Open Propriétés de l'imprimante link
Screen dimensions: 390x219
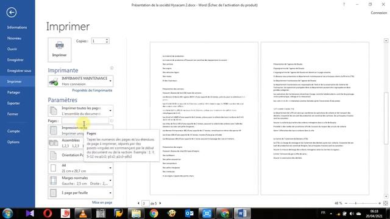click(92, 91)
